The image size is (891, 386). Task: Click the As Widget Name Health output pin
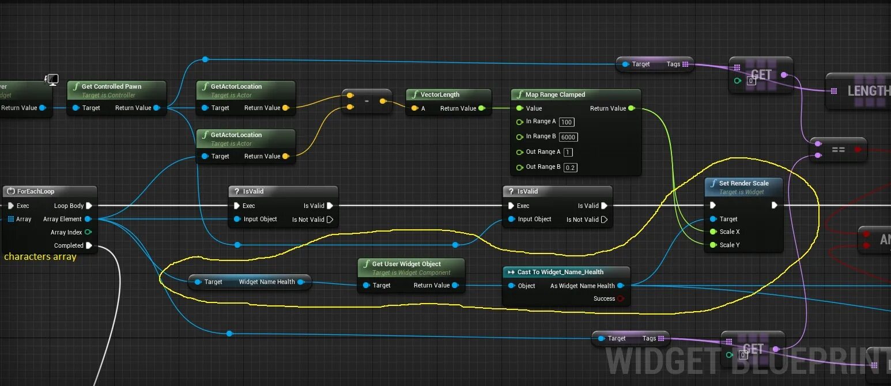tap(621, 286)
